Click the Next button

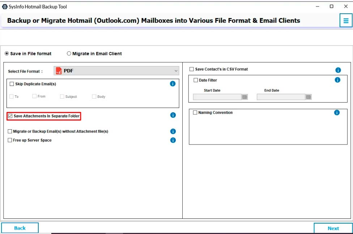coord(333,228)
